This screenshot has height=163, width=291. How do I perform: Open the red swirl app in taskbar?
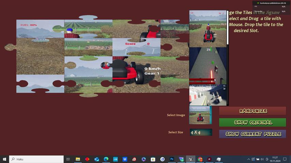[x=134, y=159]
